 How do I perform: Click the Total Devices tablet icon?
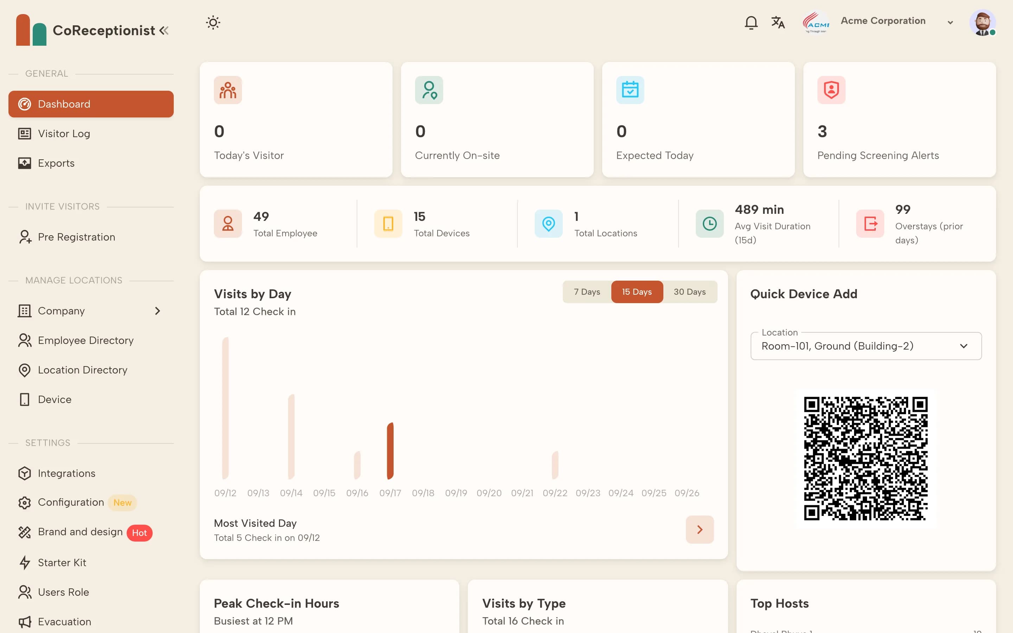tap(388, 224)
